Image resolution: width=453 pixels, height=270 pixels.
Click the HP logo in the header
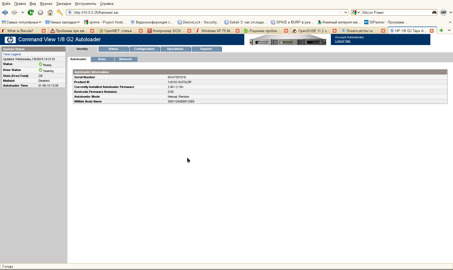10,40
